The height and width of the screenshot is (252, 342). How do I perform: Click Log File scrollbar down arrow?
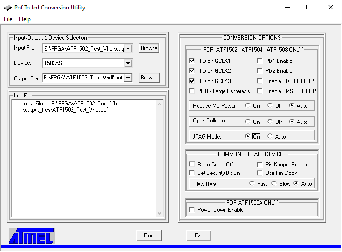coord(160,213)
